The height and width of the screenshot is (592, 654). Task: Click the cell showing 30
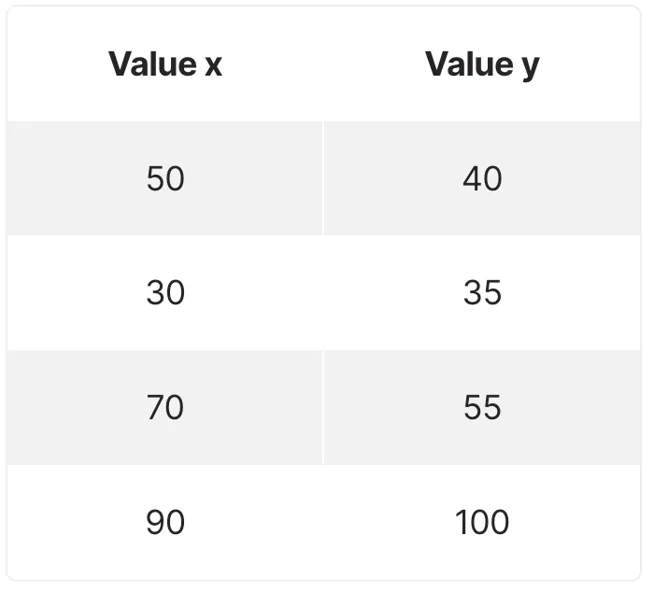[165, 293]
